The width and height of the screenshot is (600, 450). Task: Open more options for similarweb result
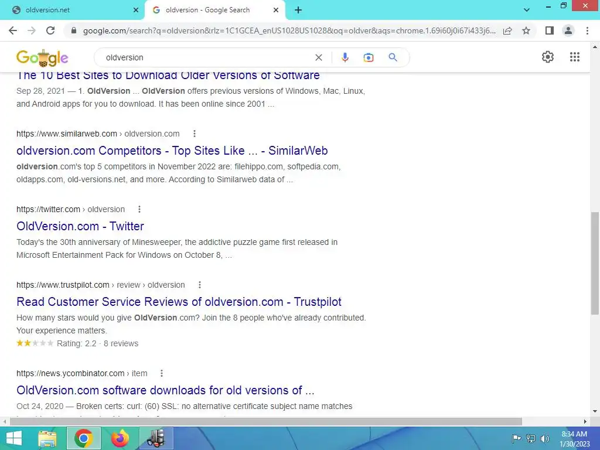coord(195,134)
